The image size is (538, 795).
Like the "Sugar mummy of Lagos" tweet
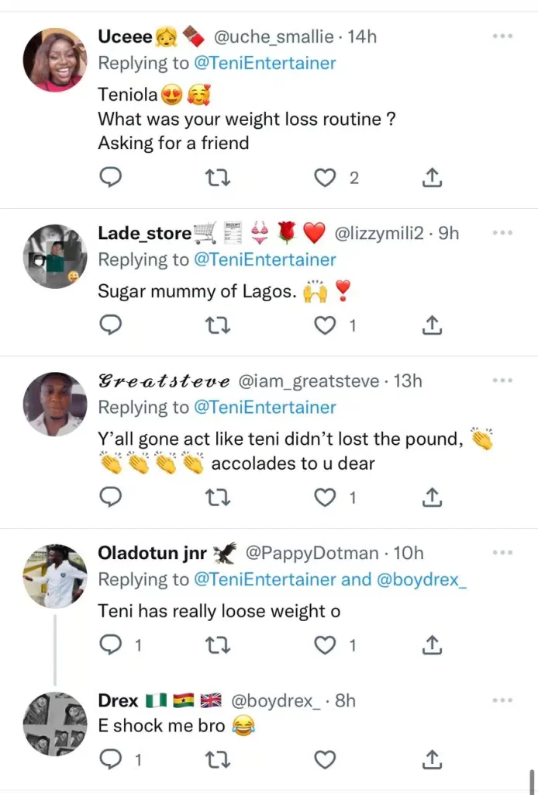(324, 325)
